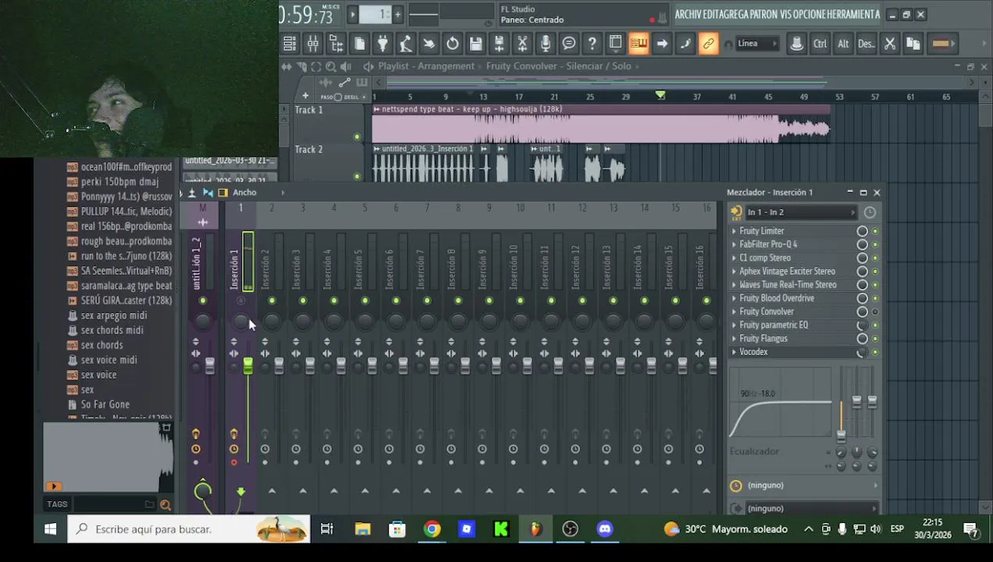Screen dimensions: 993x562
Task: Click the stamp tool icon
Action: [x=796, y=44]
